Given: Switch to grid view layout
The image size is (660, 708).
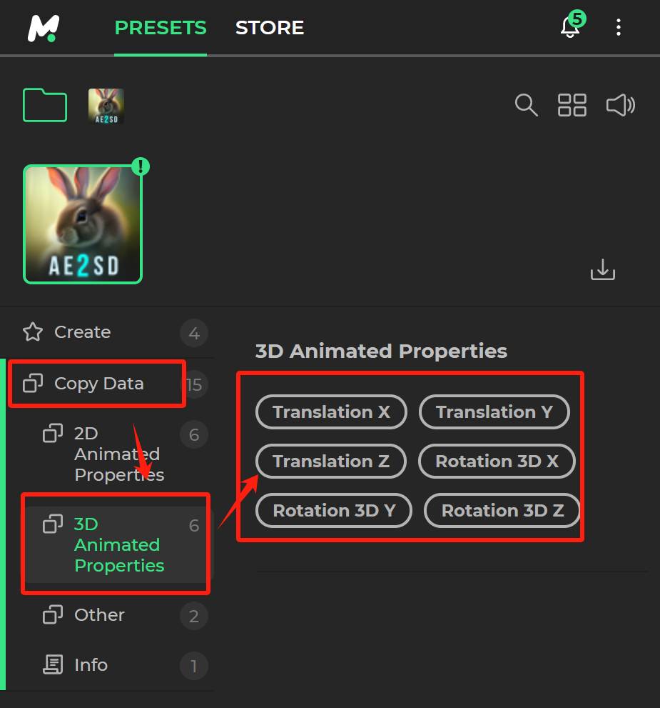Looking at the screenshot, I should [x=572, y=105].
